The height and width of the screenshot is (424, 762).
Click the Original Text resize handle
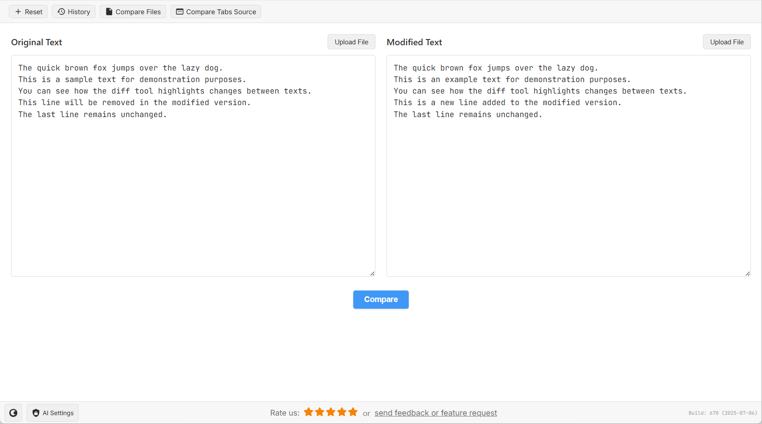(372, 274)
